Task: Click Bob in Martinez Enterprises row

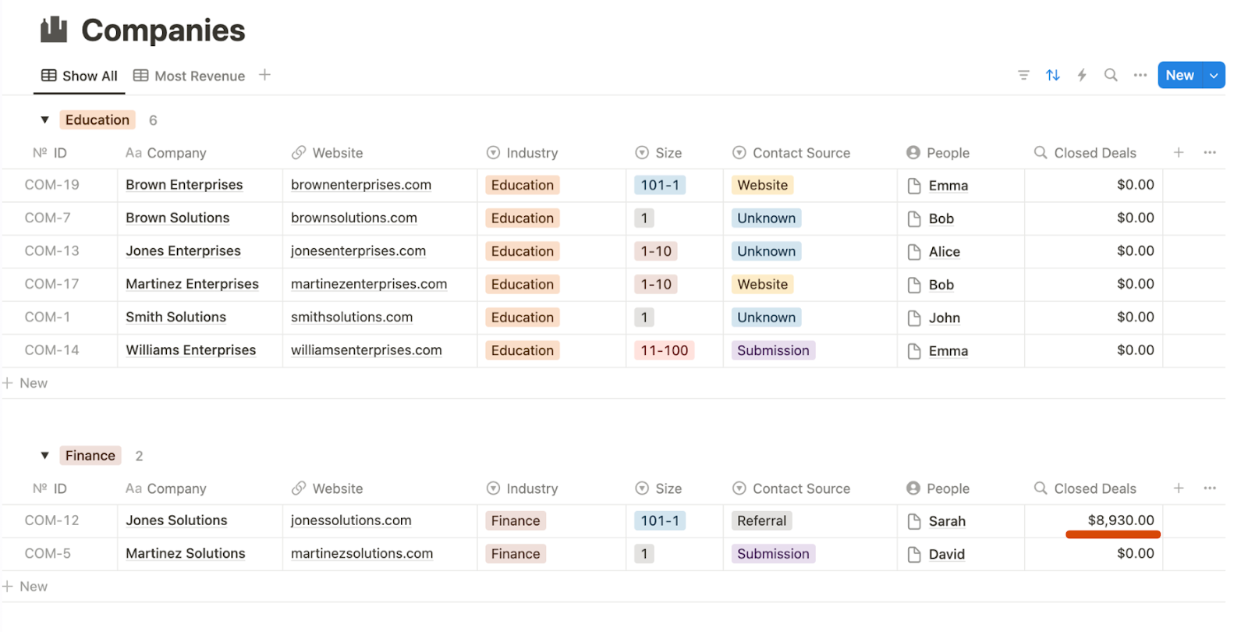Action: pyautogui.click(x=941, y=285)
